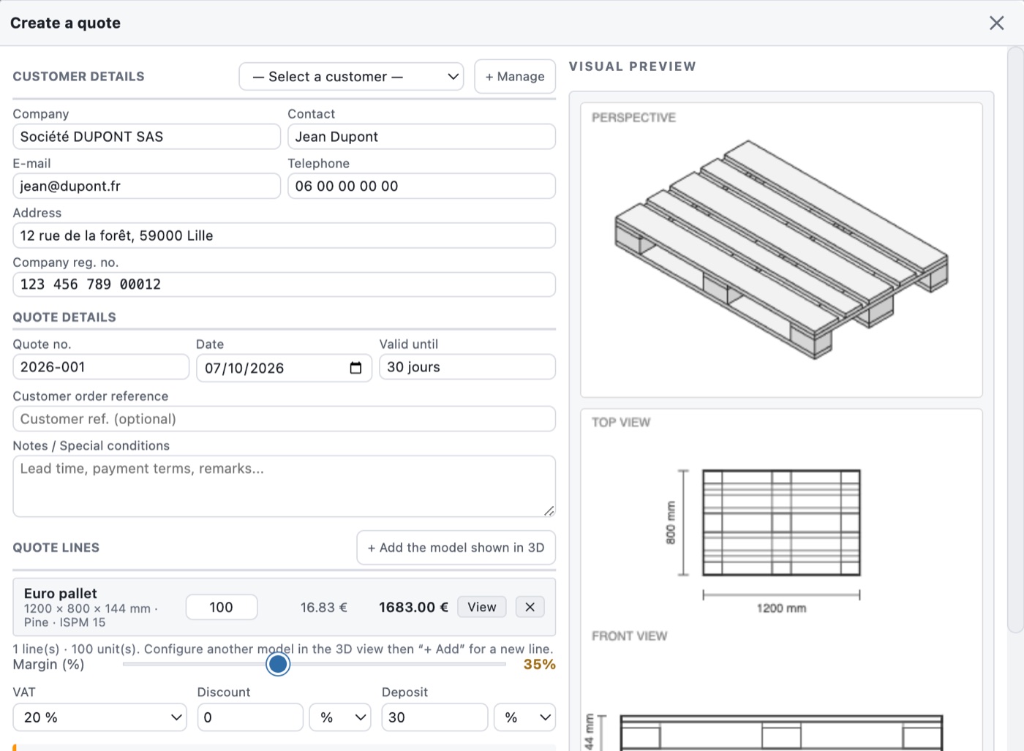Click the perspective pallet 3D preview
The width and height of the screenshot is (1024, 751).
[x=781, y=249]
